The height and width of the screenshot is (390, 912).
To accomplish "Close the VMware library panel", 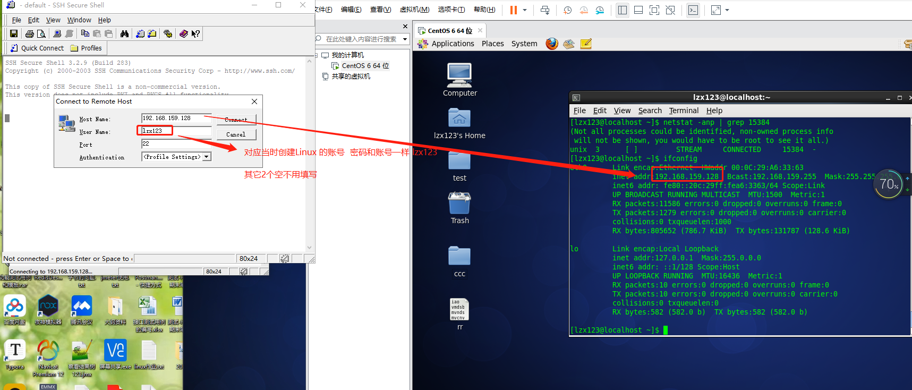I will click(405, 26).
